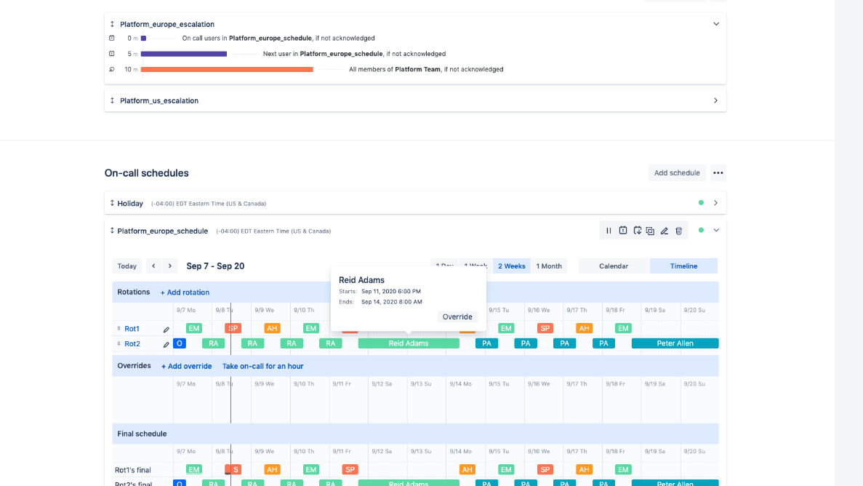Screen dimensions: 863x486
Task: Collapse the Platform_europe_escalation policy
Action: tap(715, 24)
